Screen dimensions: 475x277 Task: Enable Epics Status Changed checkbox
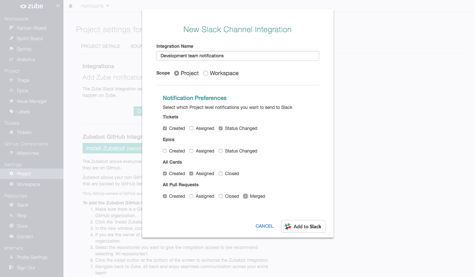(221, 151)
